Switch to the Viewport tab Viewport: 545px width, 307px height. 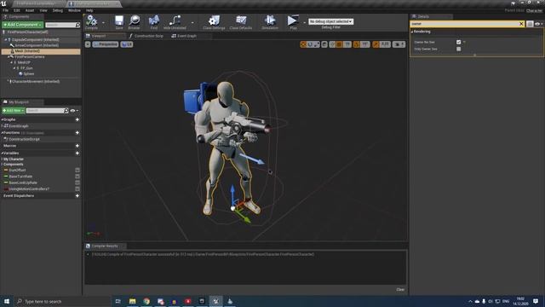tap(105, 36)
